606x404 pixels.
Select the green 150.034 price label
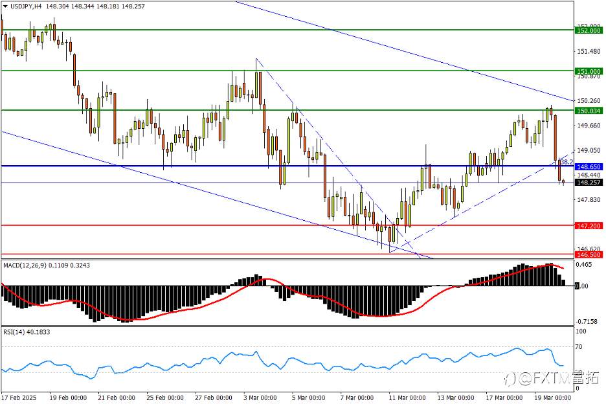[589, 111]
